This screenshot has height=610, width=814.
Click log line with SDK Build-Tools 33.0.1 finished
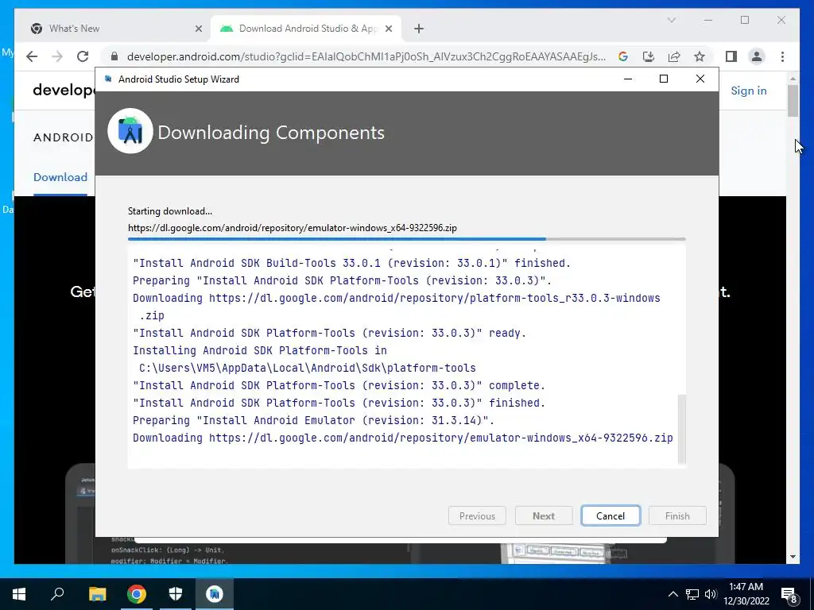(x=351, y=263)
